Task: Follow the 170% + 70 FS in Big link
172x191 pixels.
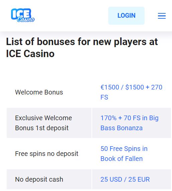Action: pyautogui.click(x=130, y=118)
